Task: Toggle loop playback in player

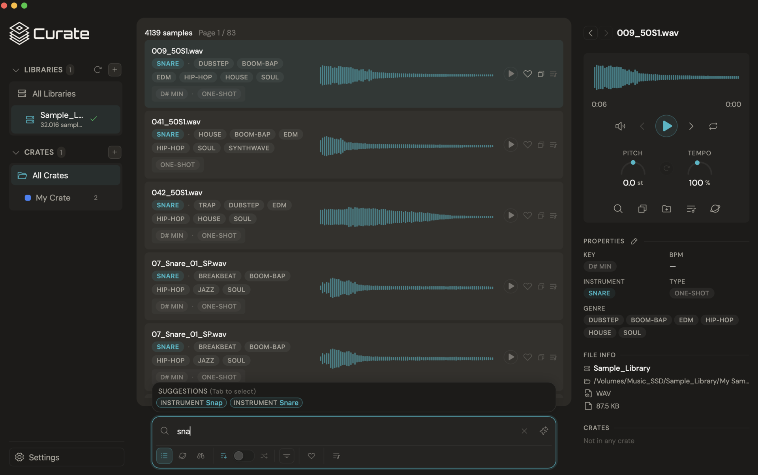Action: pos(713,126)
